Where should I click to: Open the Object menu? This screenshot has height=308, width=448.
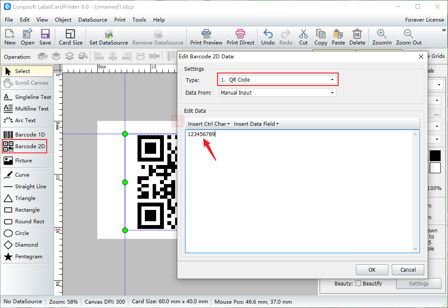63,20
